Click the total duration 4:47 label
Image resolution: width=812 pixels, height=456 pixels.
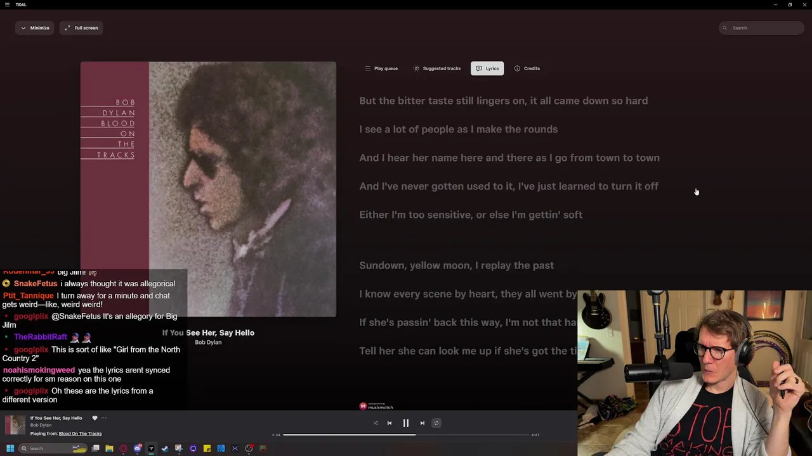click(535, 435)
